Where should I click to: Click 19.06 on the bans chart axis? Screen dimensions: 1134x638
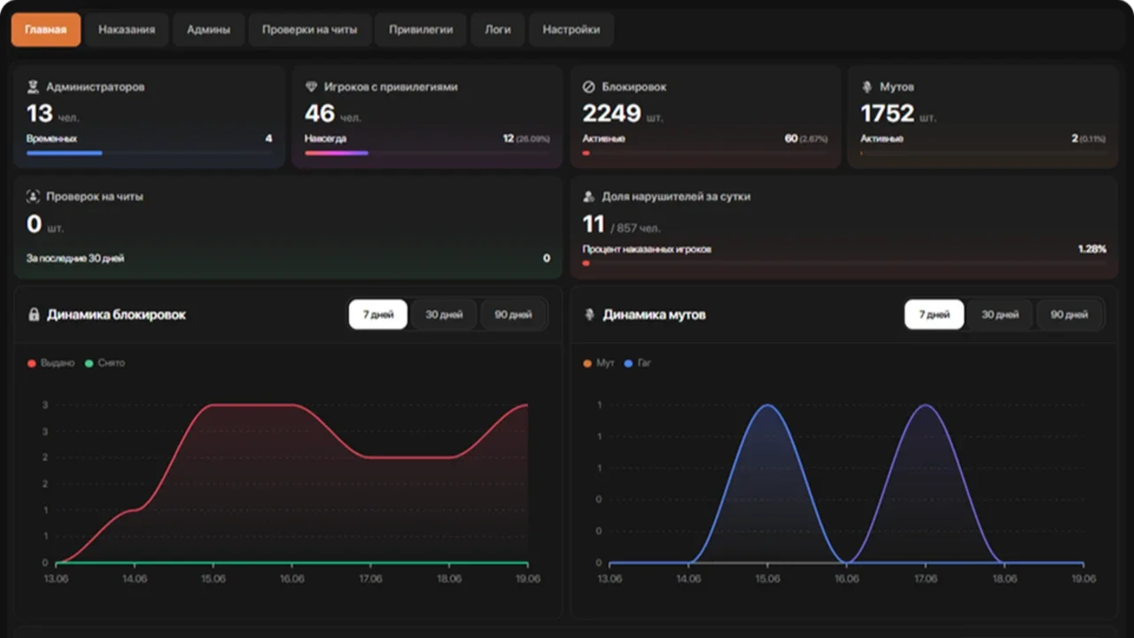click(527, 579)
